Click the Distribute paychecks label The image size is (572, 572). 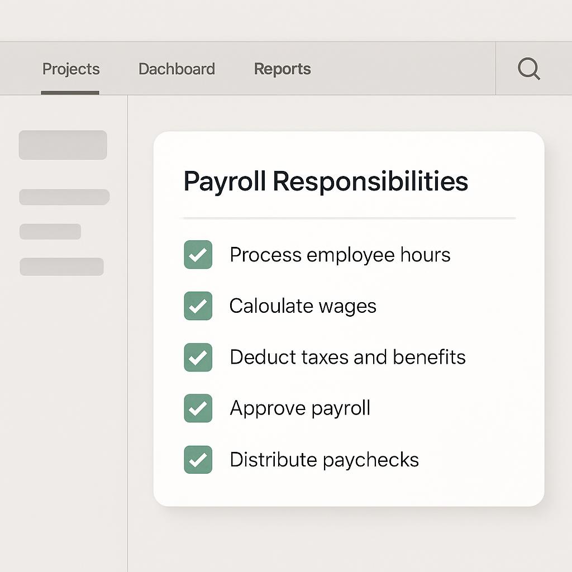pyautogui.click(x=324, y=460)
